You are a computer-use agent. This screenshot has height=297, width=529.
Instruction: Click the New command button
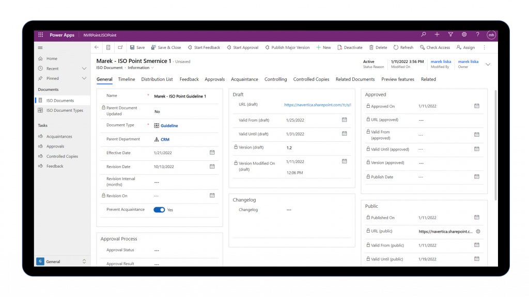pyautogui.click(x=323, y=47)
